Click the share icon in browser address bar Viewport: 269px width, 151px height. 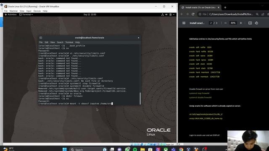pos(263,14)
